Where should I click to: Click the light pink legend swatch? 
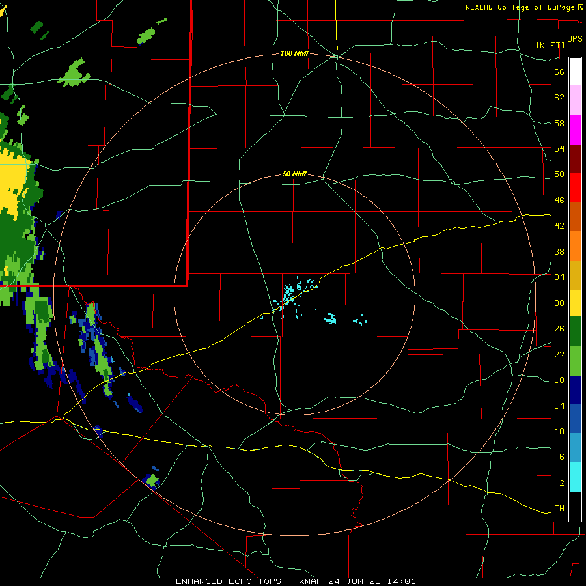(x=575, y=100)
